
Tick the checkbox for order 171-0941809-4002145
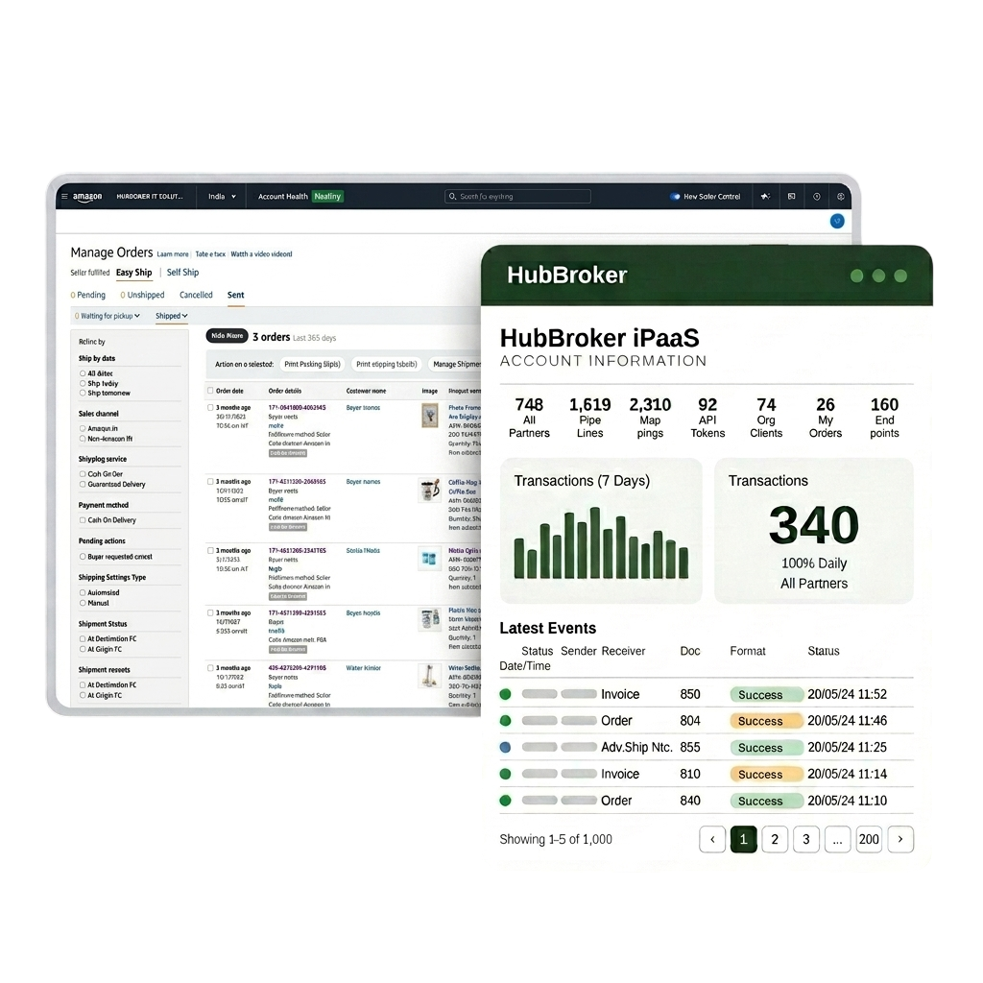click(210, 407)
